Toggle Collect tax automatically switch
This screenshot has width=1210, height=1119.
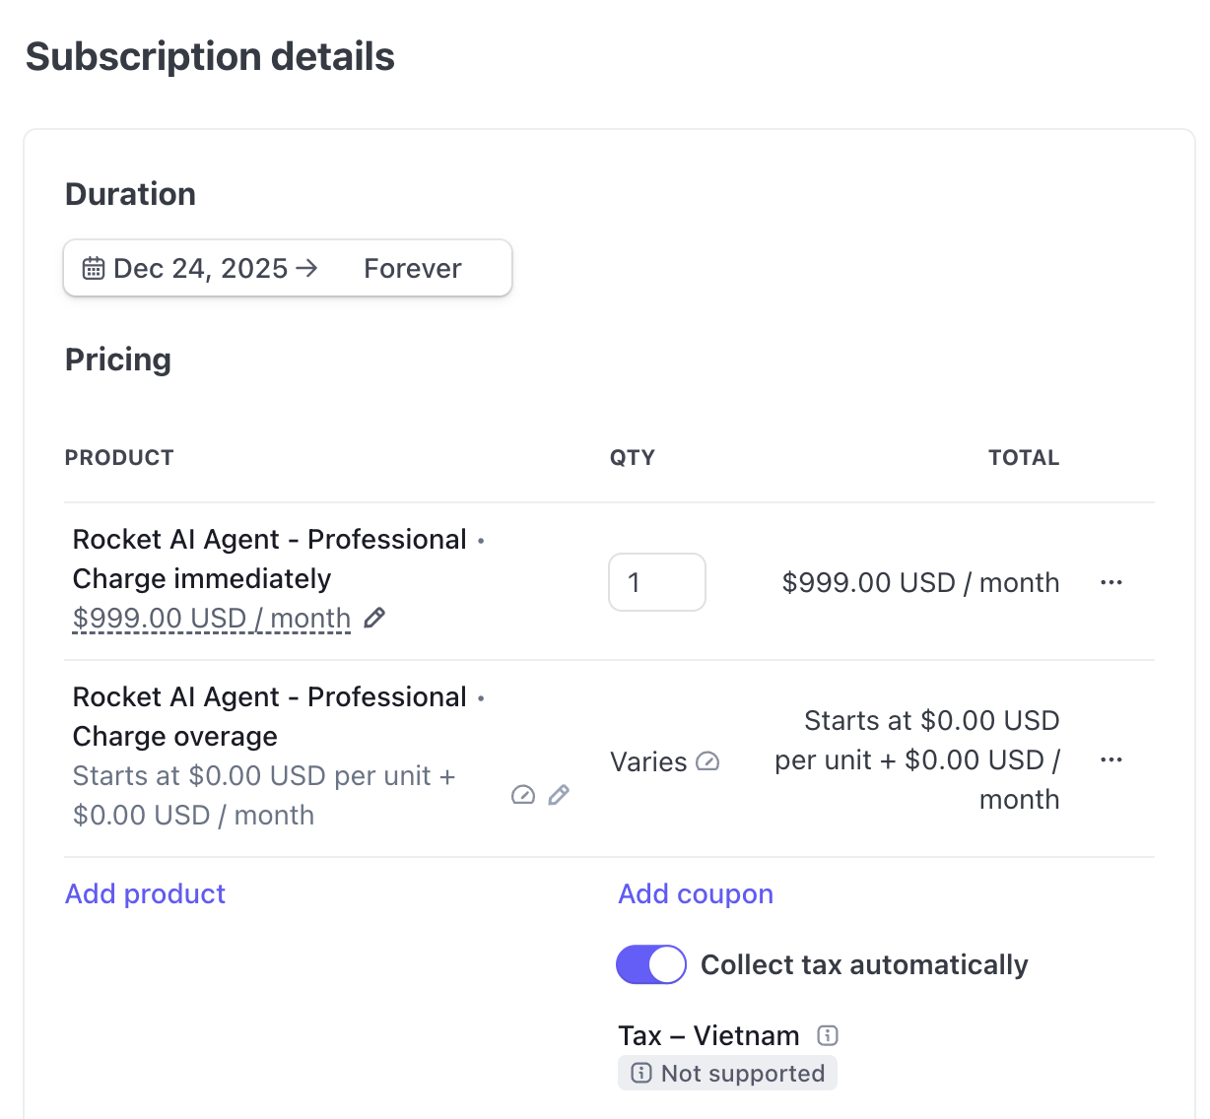click(x=650, y=964)
